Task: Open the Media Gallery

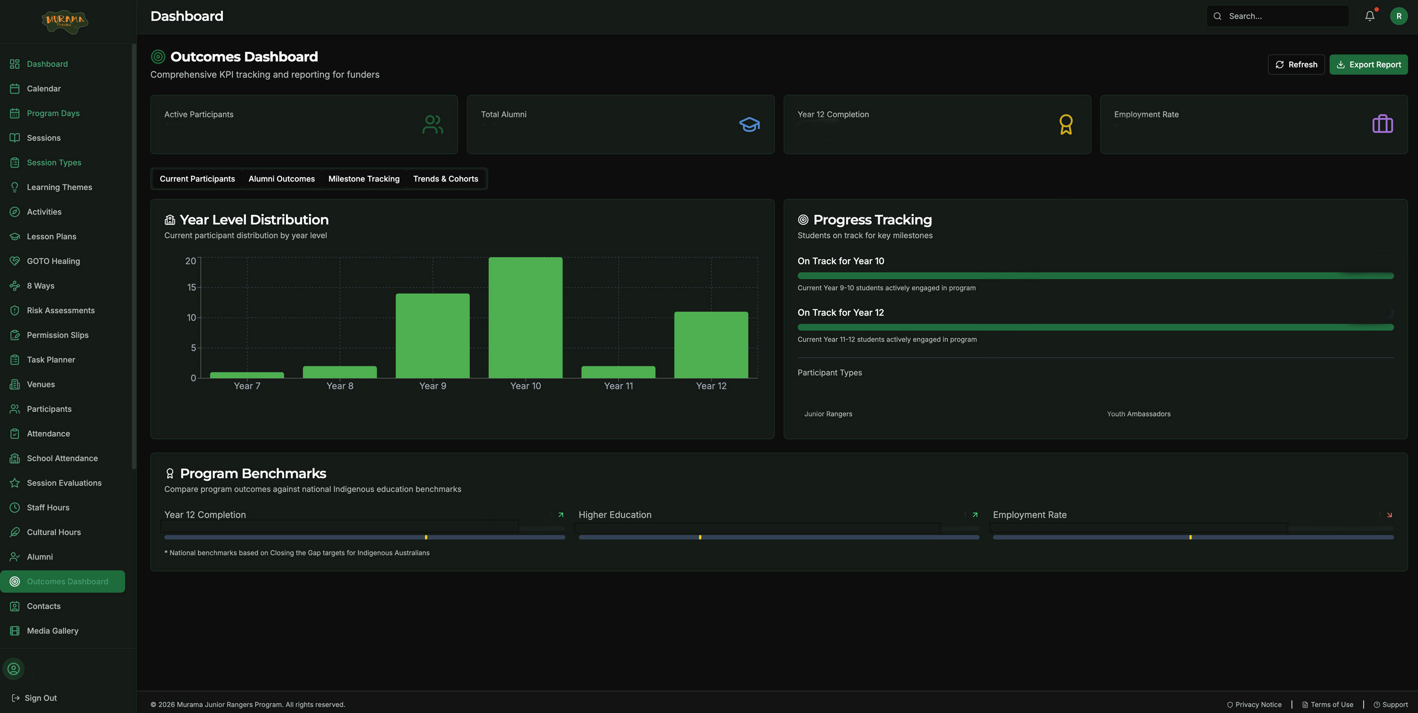Action: pyautogui.click(x=52, y=630)
